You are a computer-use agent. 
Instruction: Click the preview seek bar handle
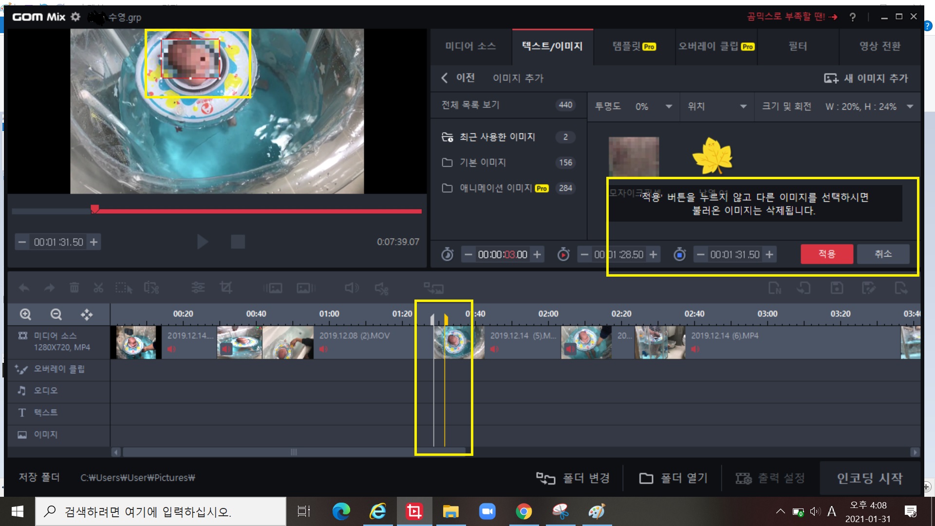point(95,209)
